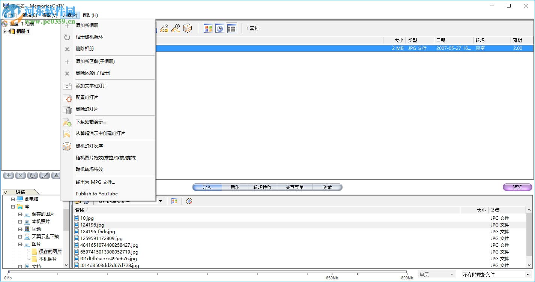
Task: Click the second wrench settings icon in toolbar
Action: [x=176, y=28]
